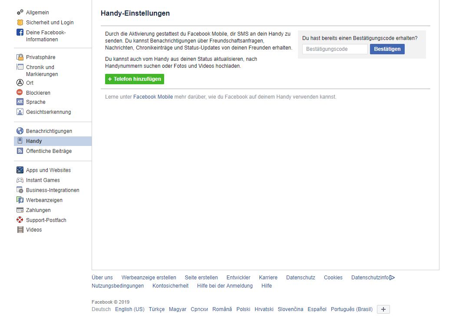Click the Öffentliche Beiträge RSS icon

(x=20, y=151)
